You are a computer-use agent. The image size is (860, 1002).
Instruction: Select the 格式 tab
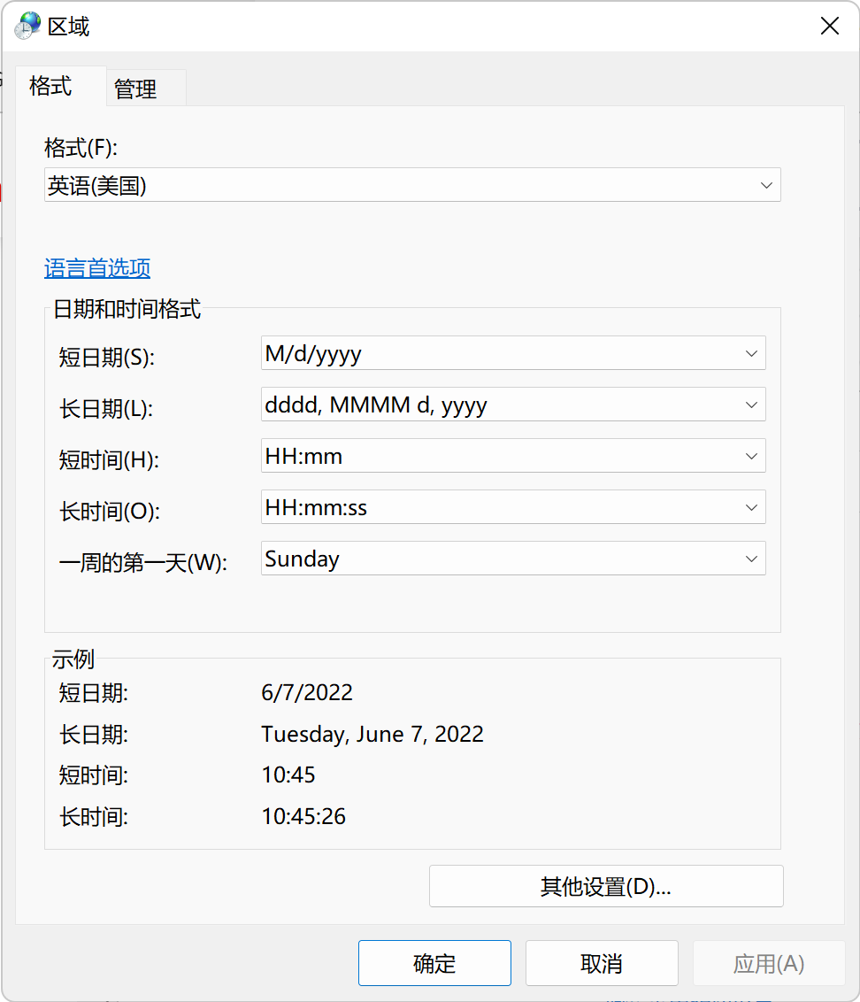pos(51,86)
